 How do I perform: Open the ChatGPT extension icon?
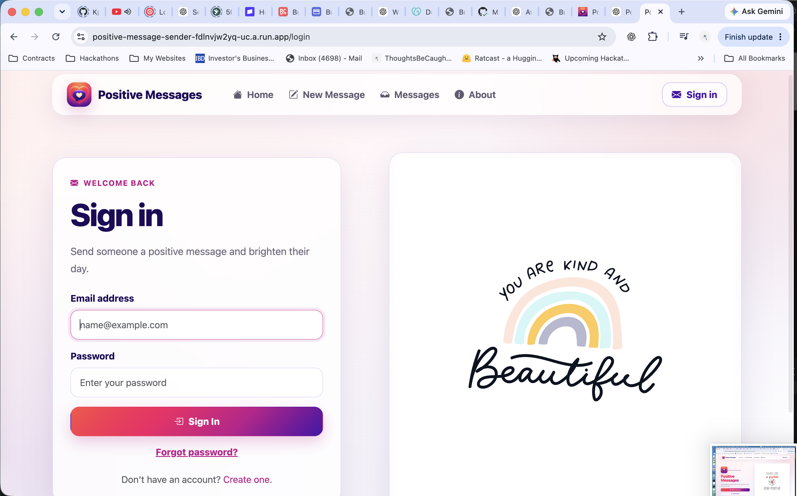631,37
